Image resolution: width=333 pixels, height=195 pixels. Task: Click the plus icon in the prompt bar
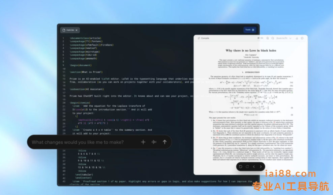coord(143,142)
